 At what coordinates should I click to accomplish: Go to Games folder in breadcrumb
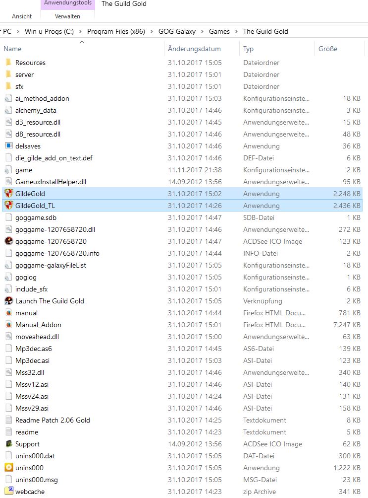pos(219,31)
